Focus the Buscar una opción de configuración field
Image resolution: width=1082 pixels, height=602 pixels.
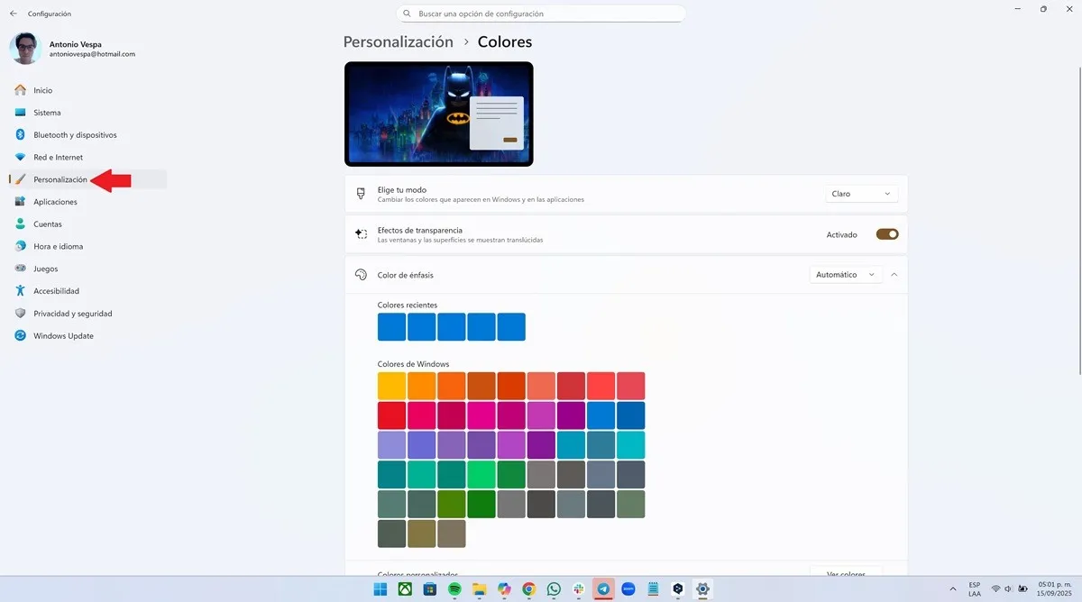point(541,14)
